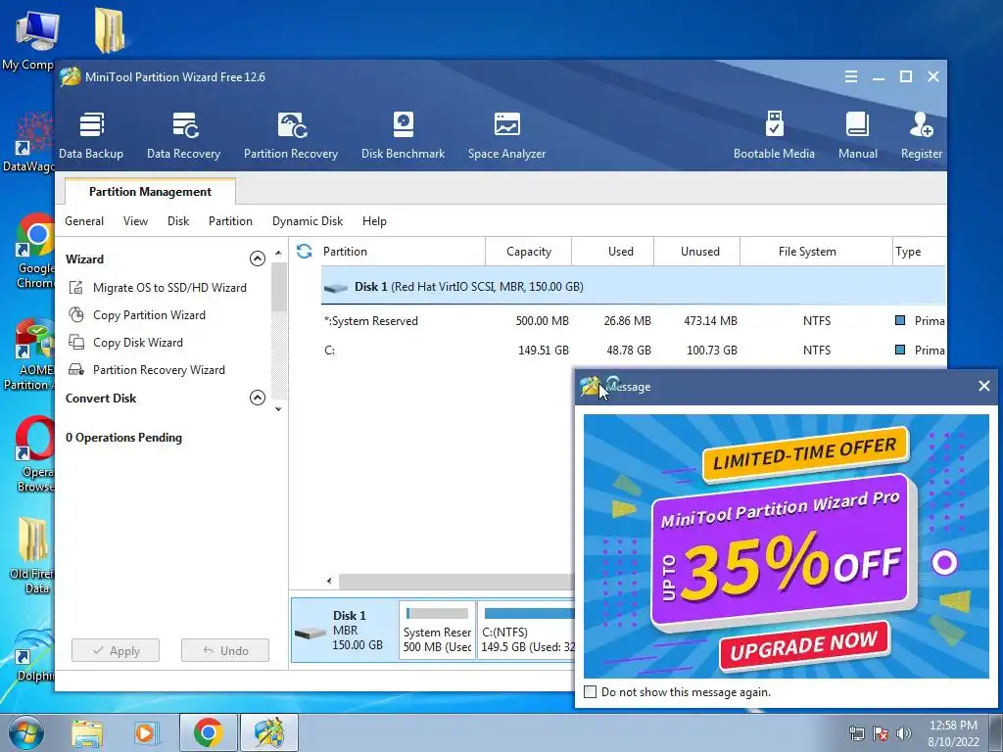Open the General menu

84,221
